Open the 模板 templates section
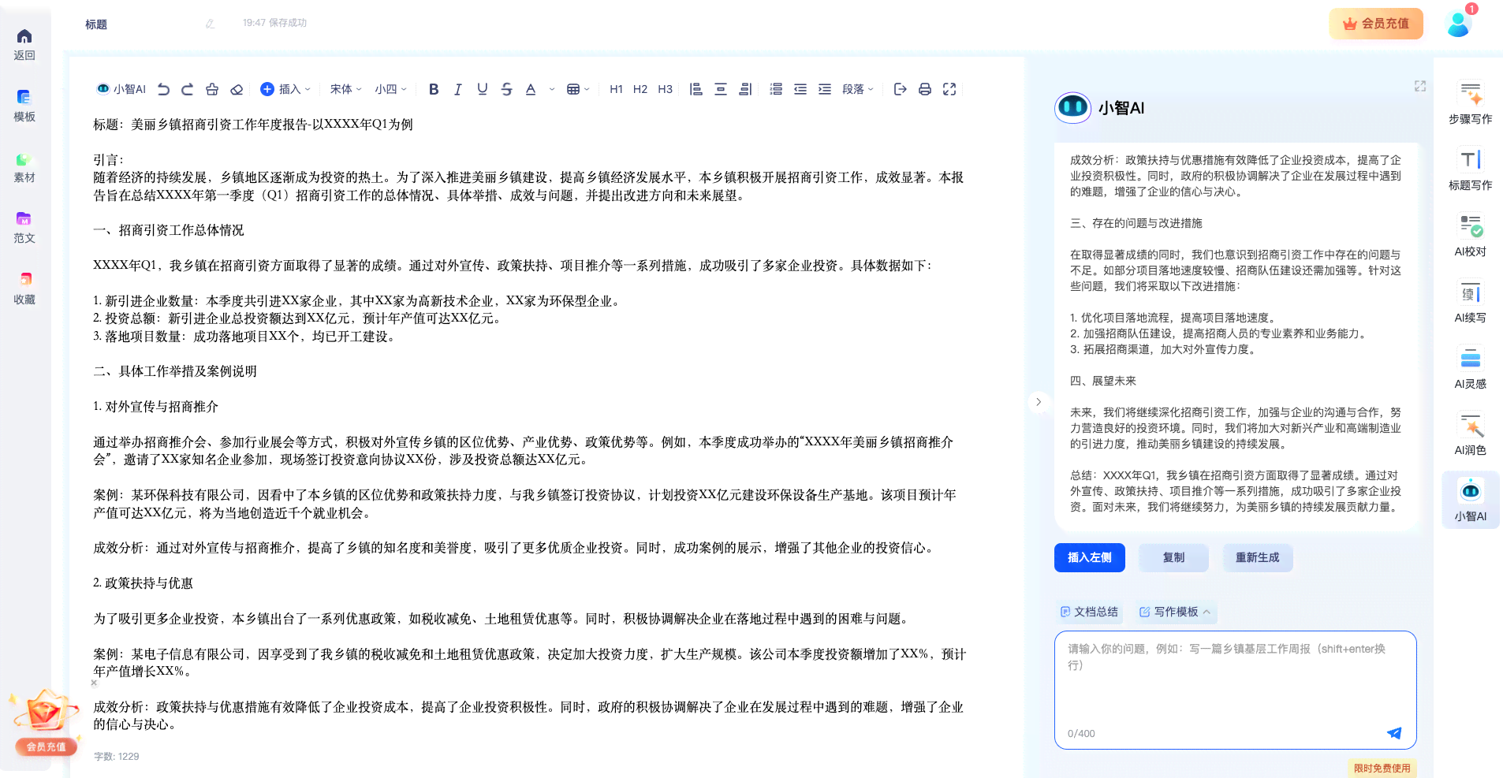 click(x=24, y=106)
